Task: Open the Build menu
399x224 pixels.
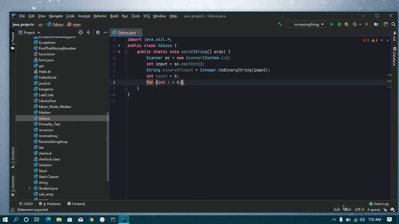Action: [114, 16]
